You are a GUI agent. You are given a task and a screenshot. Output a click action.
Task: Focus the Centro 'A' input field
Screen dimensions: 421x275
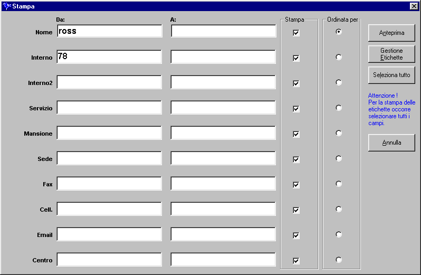[223, 259]
